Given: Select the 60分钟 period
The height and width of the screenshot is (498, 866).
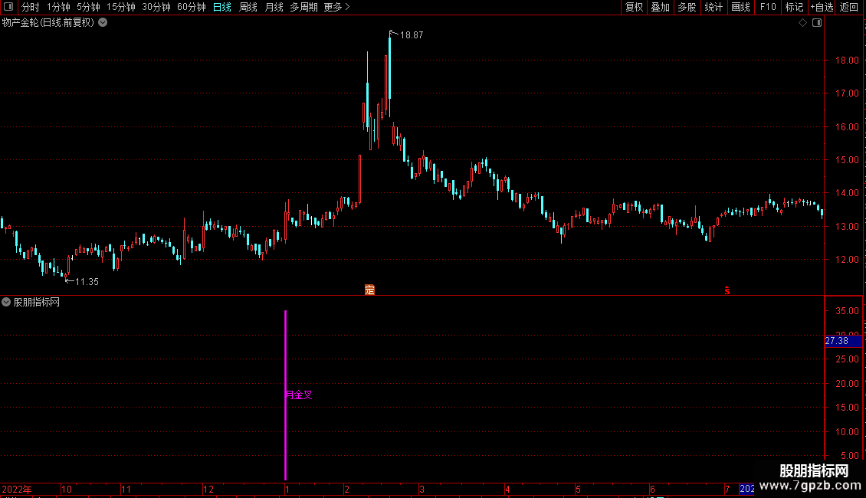Looking at the screenshot, I should (192, 7).
